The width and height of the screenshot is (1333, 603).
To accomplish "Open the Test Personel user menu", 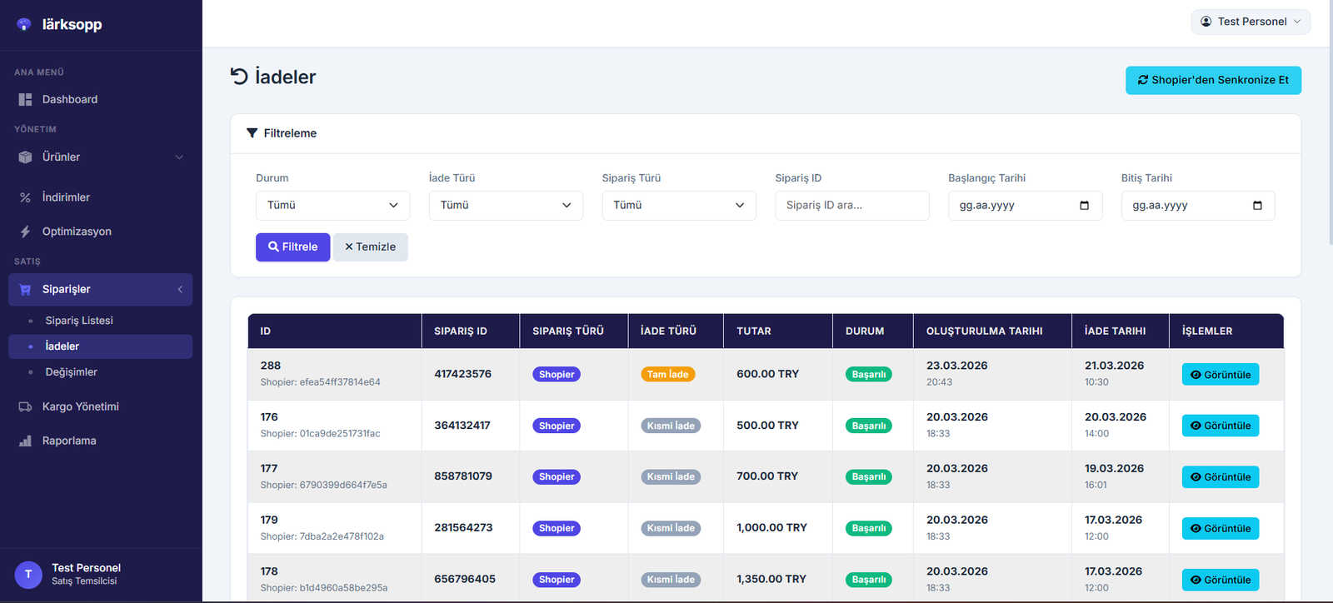I will tap(1250, 22).
